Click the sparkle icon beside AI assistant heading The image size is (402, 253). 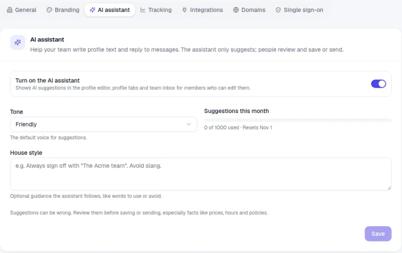click(18, 42)
